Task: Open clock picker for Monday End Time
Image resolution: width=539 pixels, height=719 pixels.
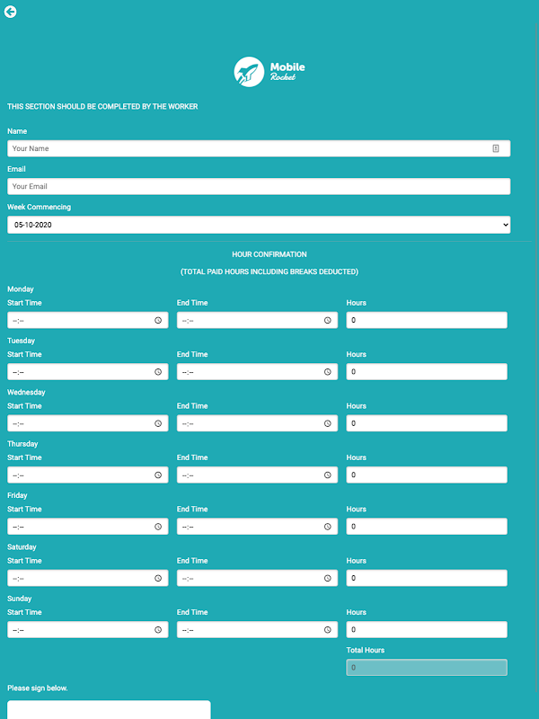Action: point(328,321)
